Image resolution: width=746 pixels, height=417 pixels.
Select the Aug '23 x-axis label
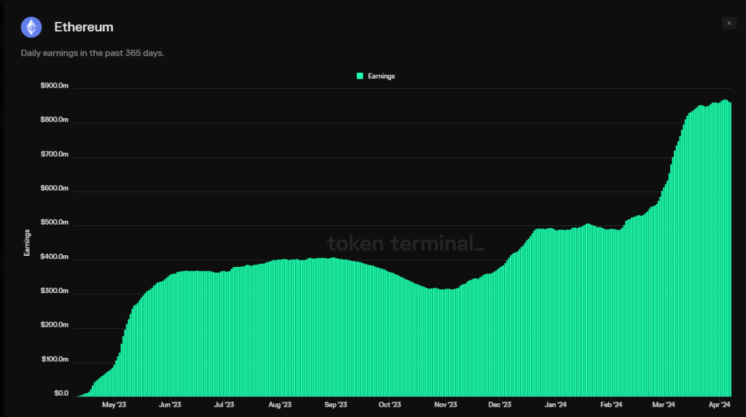[x=280, y=405]
